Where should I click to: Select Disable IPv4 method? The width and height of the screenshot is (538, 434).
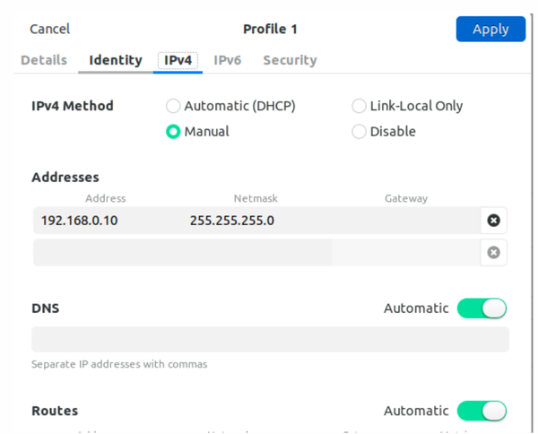(384, 132)
